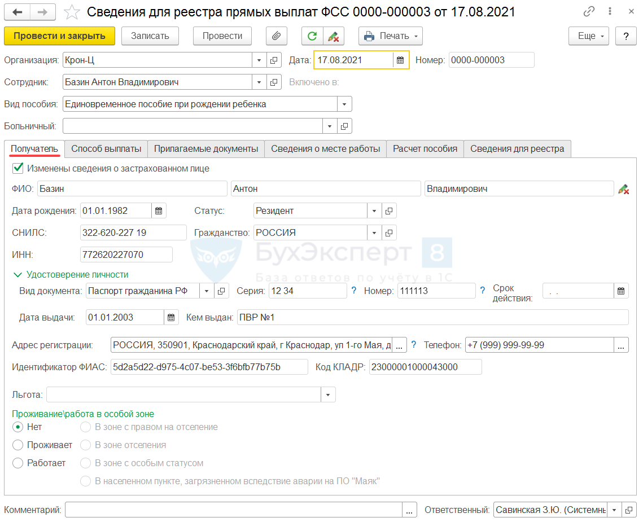Open the calendar picker for Дата field
Image resolution: width=643 pixels, height=522 pixels.
click(400, 60)
